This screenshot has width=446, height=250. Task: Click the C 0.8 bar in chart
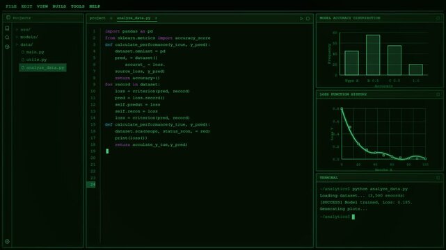click(x=395, y=60)
